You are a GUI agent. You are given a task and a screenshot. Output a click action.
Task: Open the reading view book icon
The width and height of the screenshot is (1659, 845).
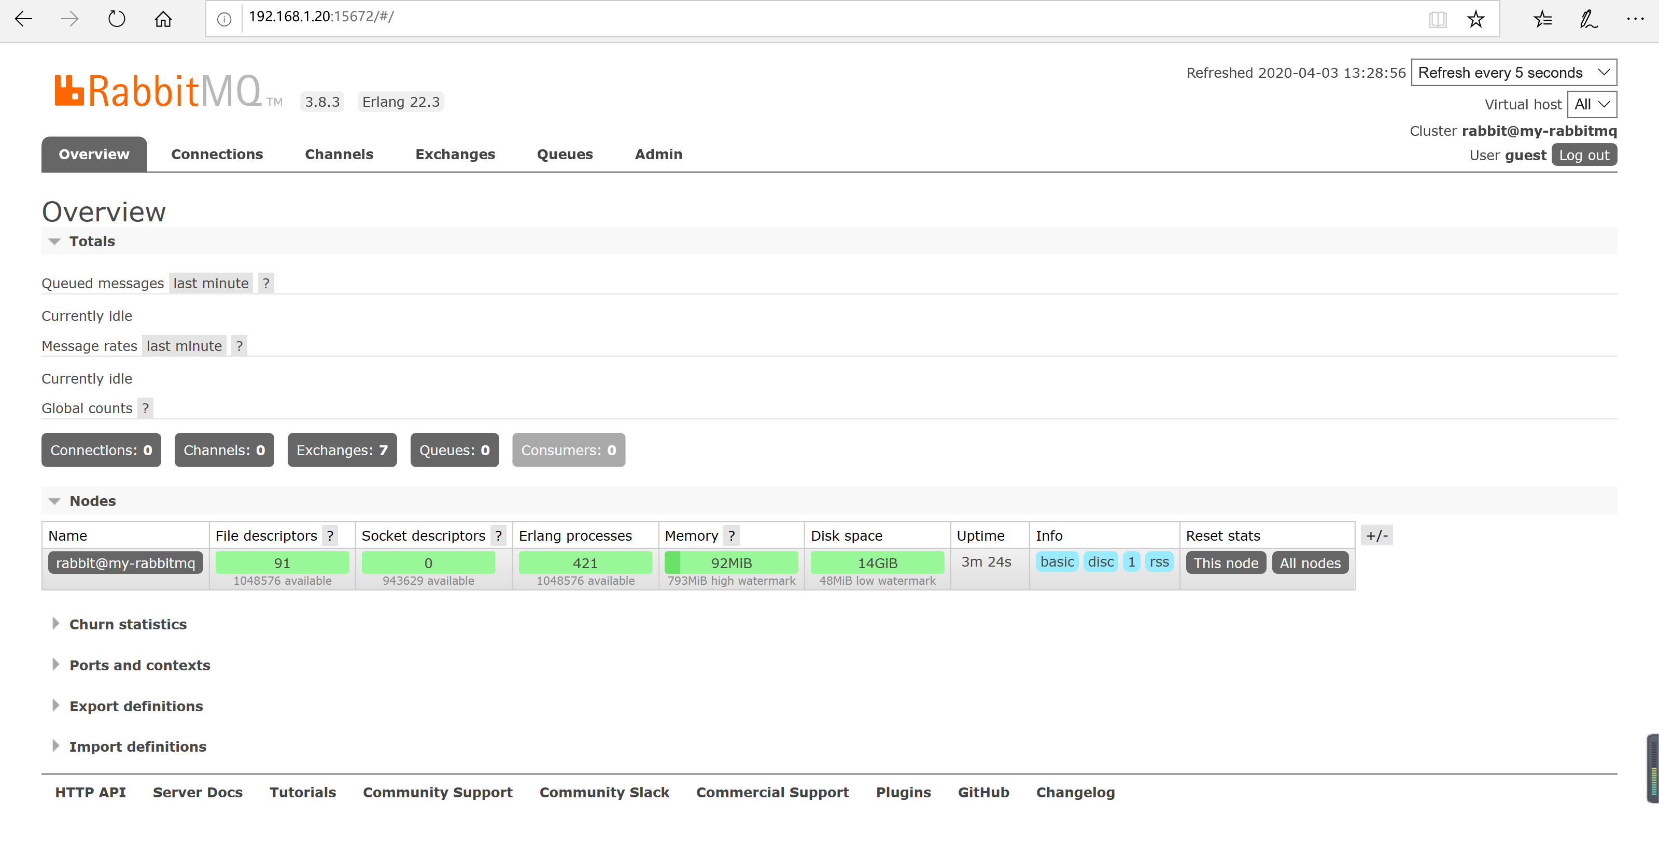[1437, 19]
